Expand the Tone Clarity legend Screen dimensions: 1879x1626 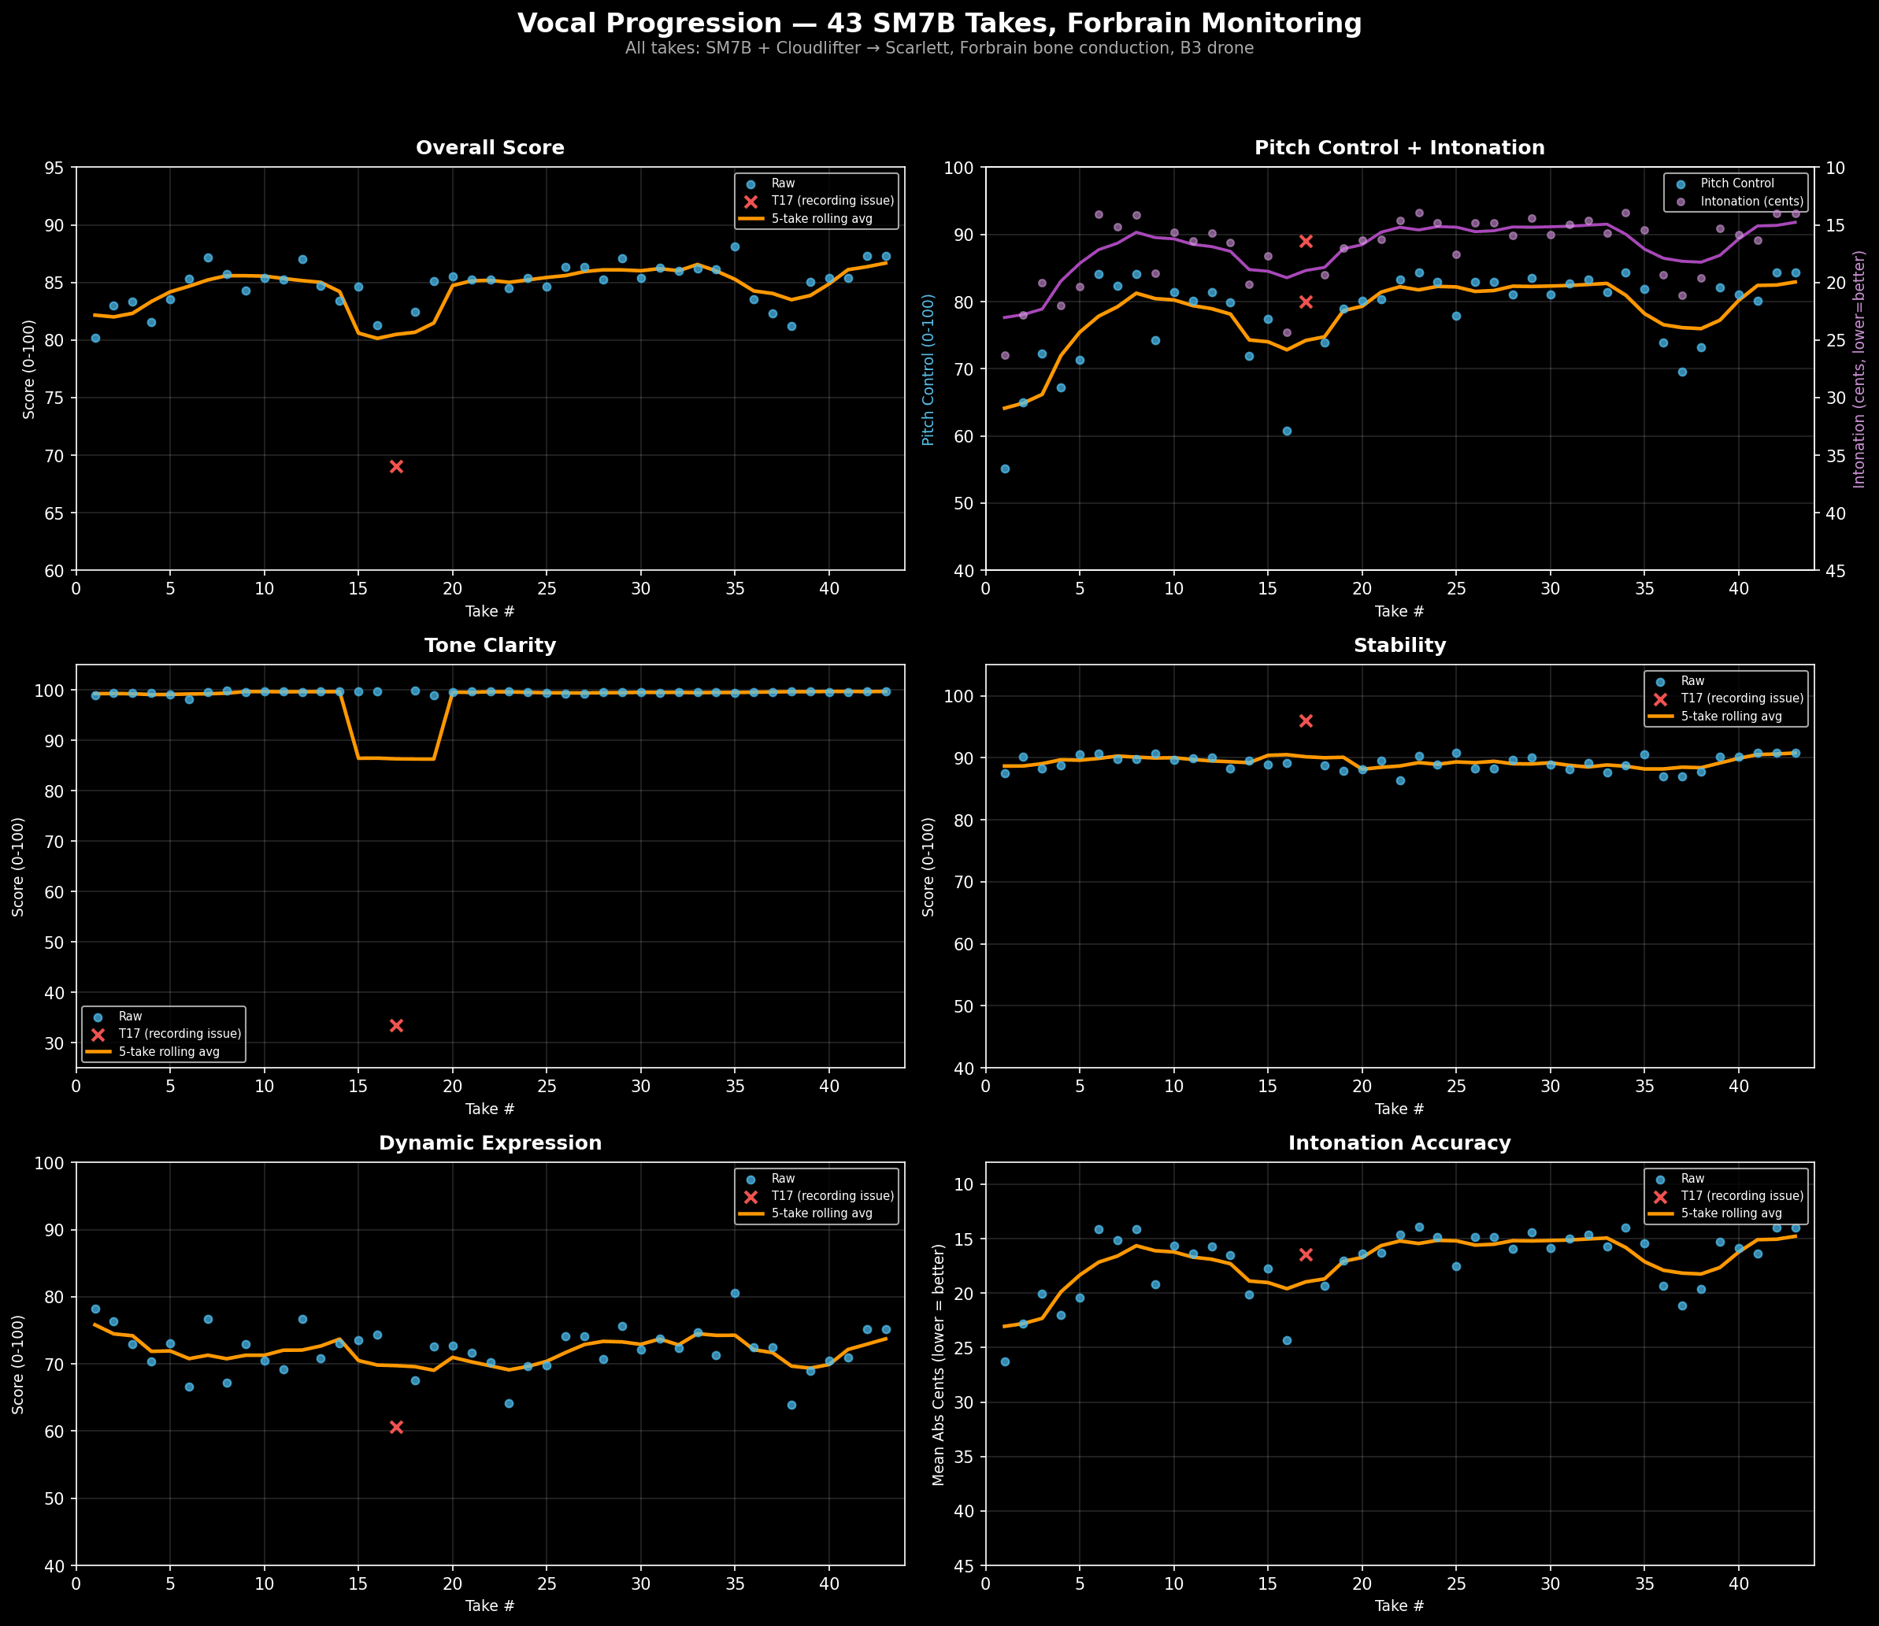(163, 1034)
